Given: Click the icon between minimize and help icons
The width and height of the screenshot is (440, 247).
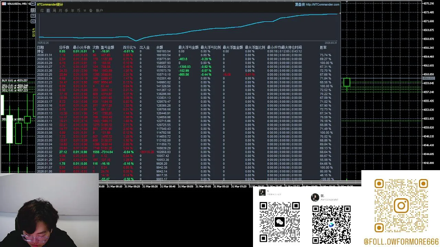Looking at the screenshot, I should pos(33,10).
